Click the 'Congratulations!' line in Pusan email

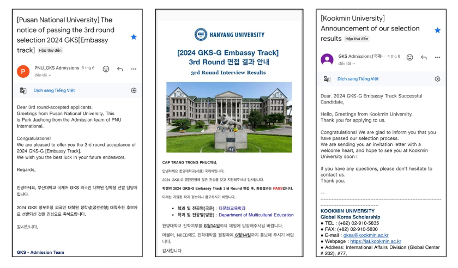pyautogui.click(x=34, y=138)
